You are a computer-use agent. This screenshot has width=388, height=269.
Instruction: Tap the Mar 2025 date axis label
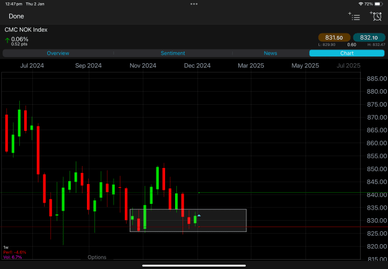pyautogui.click(x=251, y=66)
